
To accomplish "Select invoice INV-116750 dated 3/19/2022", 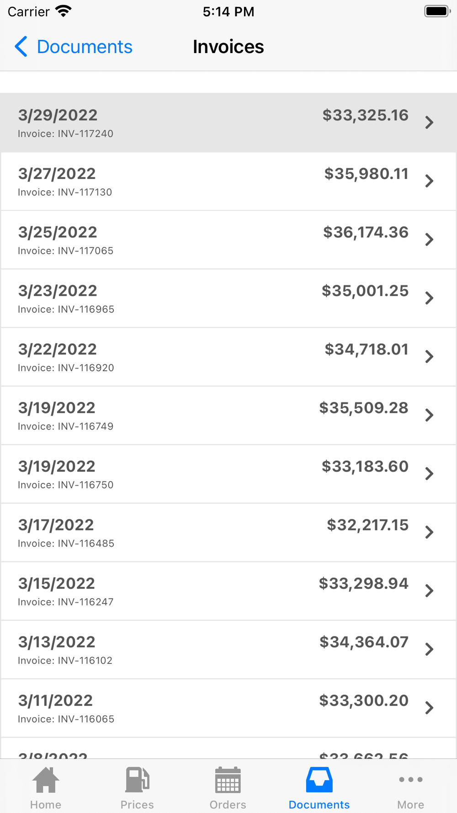I will click(x=228, y=474).
